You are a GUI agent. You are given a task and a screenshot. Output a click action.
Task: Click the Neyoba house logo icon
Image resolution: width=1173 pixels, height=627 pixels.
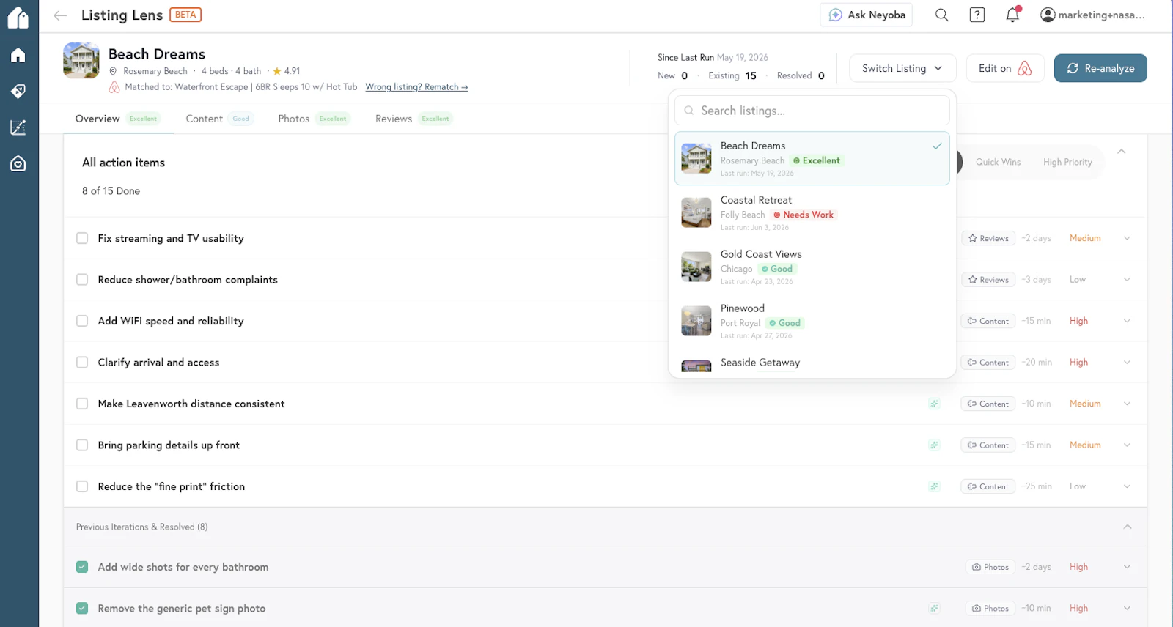pos(18,16)
